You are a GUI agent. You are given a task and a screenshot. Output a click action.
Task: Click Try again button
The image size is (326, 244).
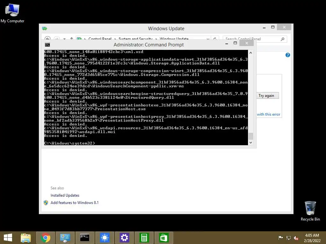pyautogui.click(x=267, y=96)
